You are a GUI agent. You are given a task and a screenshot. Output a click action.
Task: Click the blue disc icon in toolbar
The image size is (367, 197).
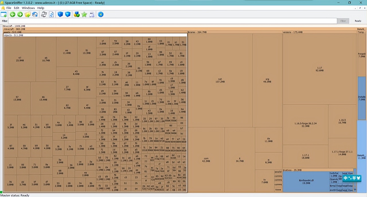101,14
